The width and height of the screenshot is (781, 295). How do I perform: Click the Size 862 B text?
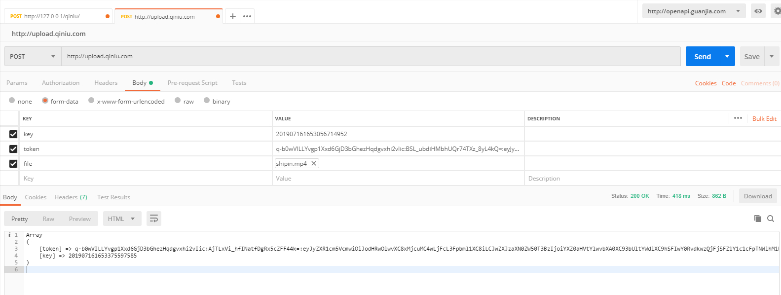tap(711, 196)
